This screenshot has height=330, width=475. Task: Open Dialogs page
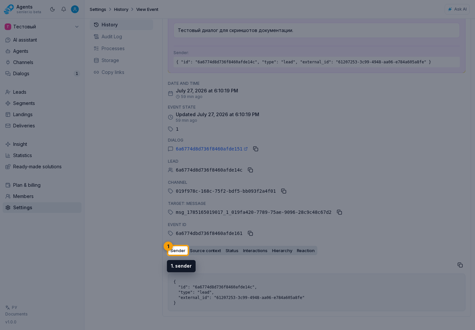pos(42,74)
